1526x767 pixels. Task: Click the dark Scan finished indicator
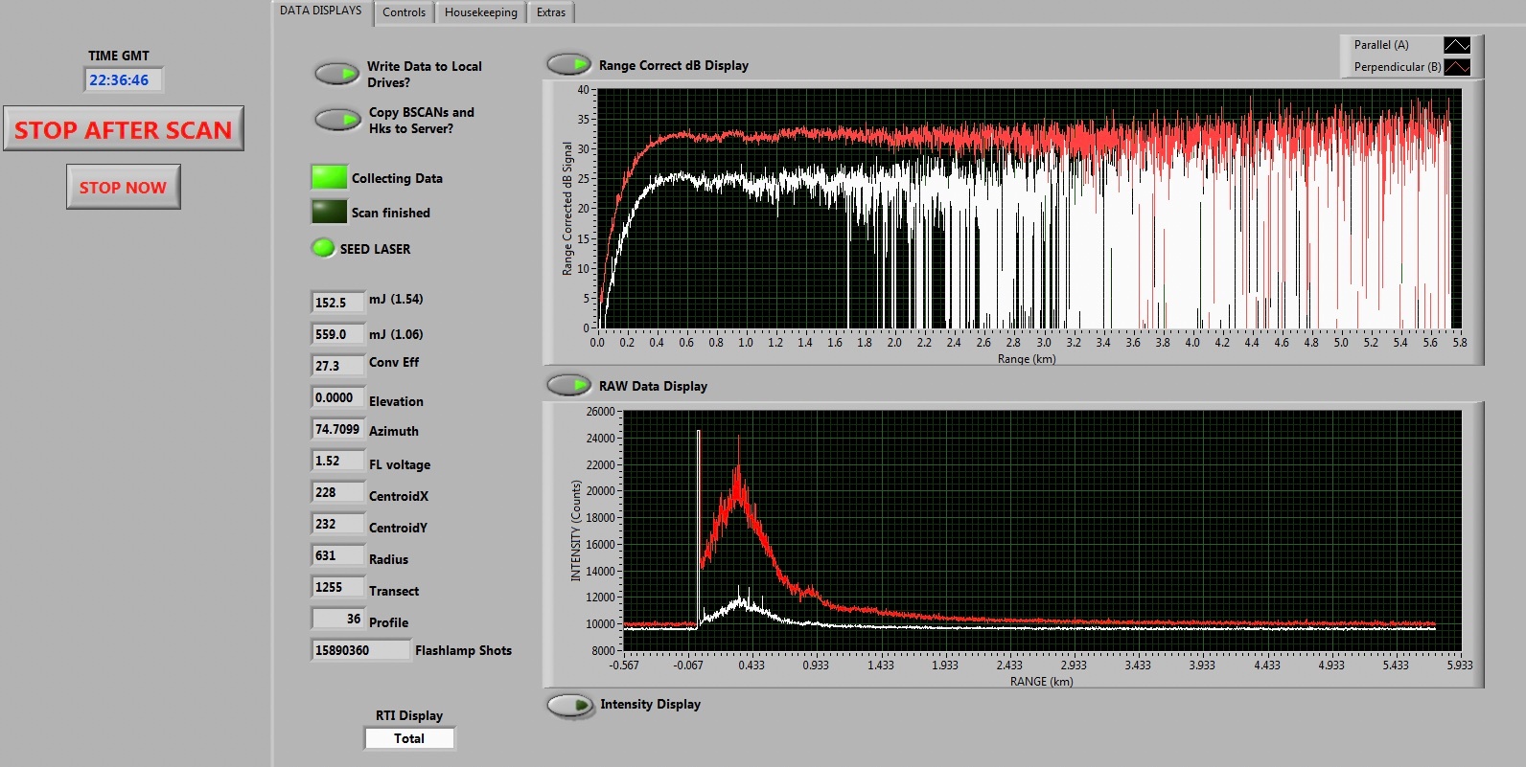click(329, 212)
